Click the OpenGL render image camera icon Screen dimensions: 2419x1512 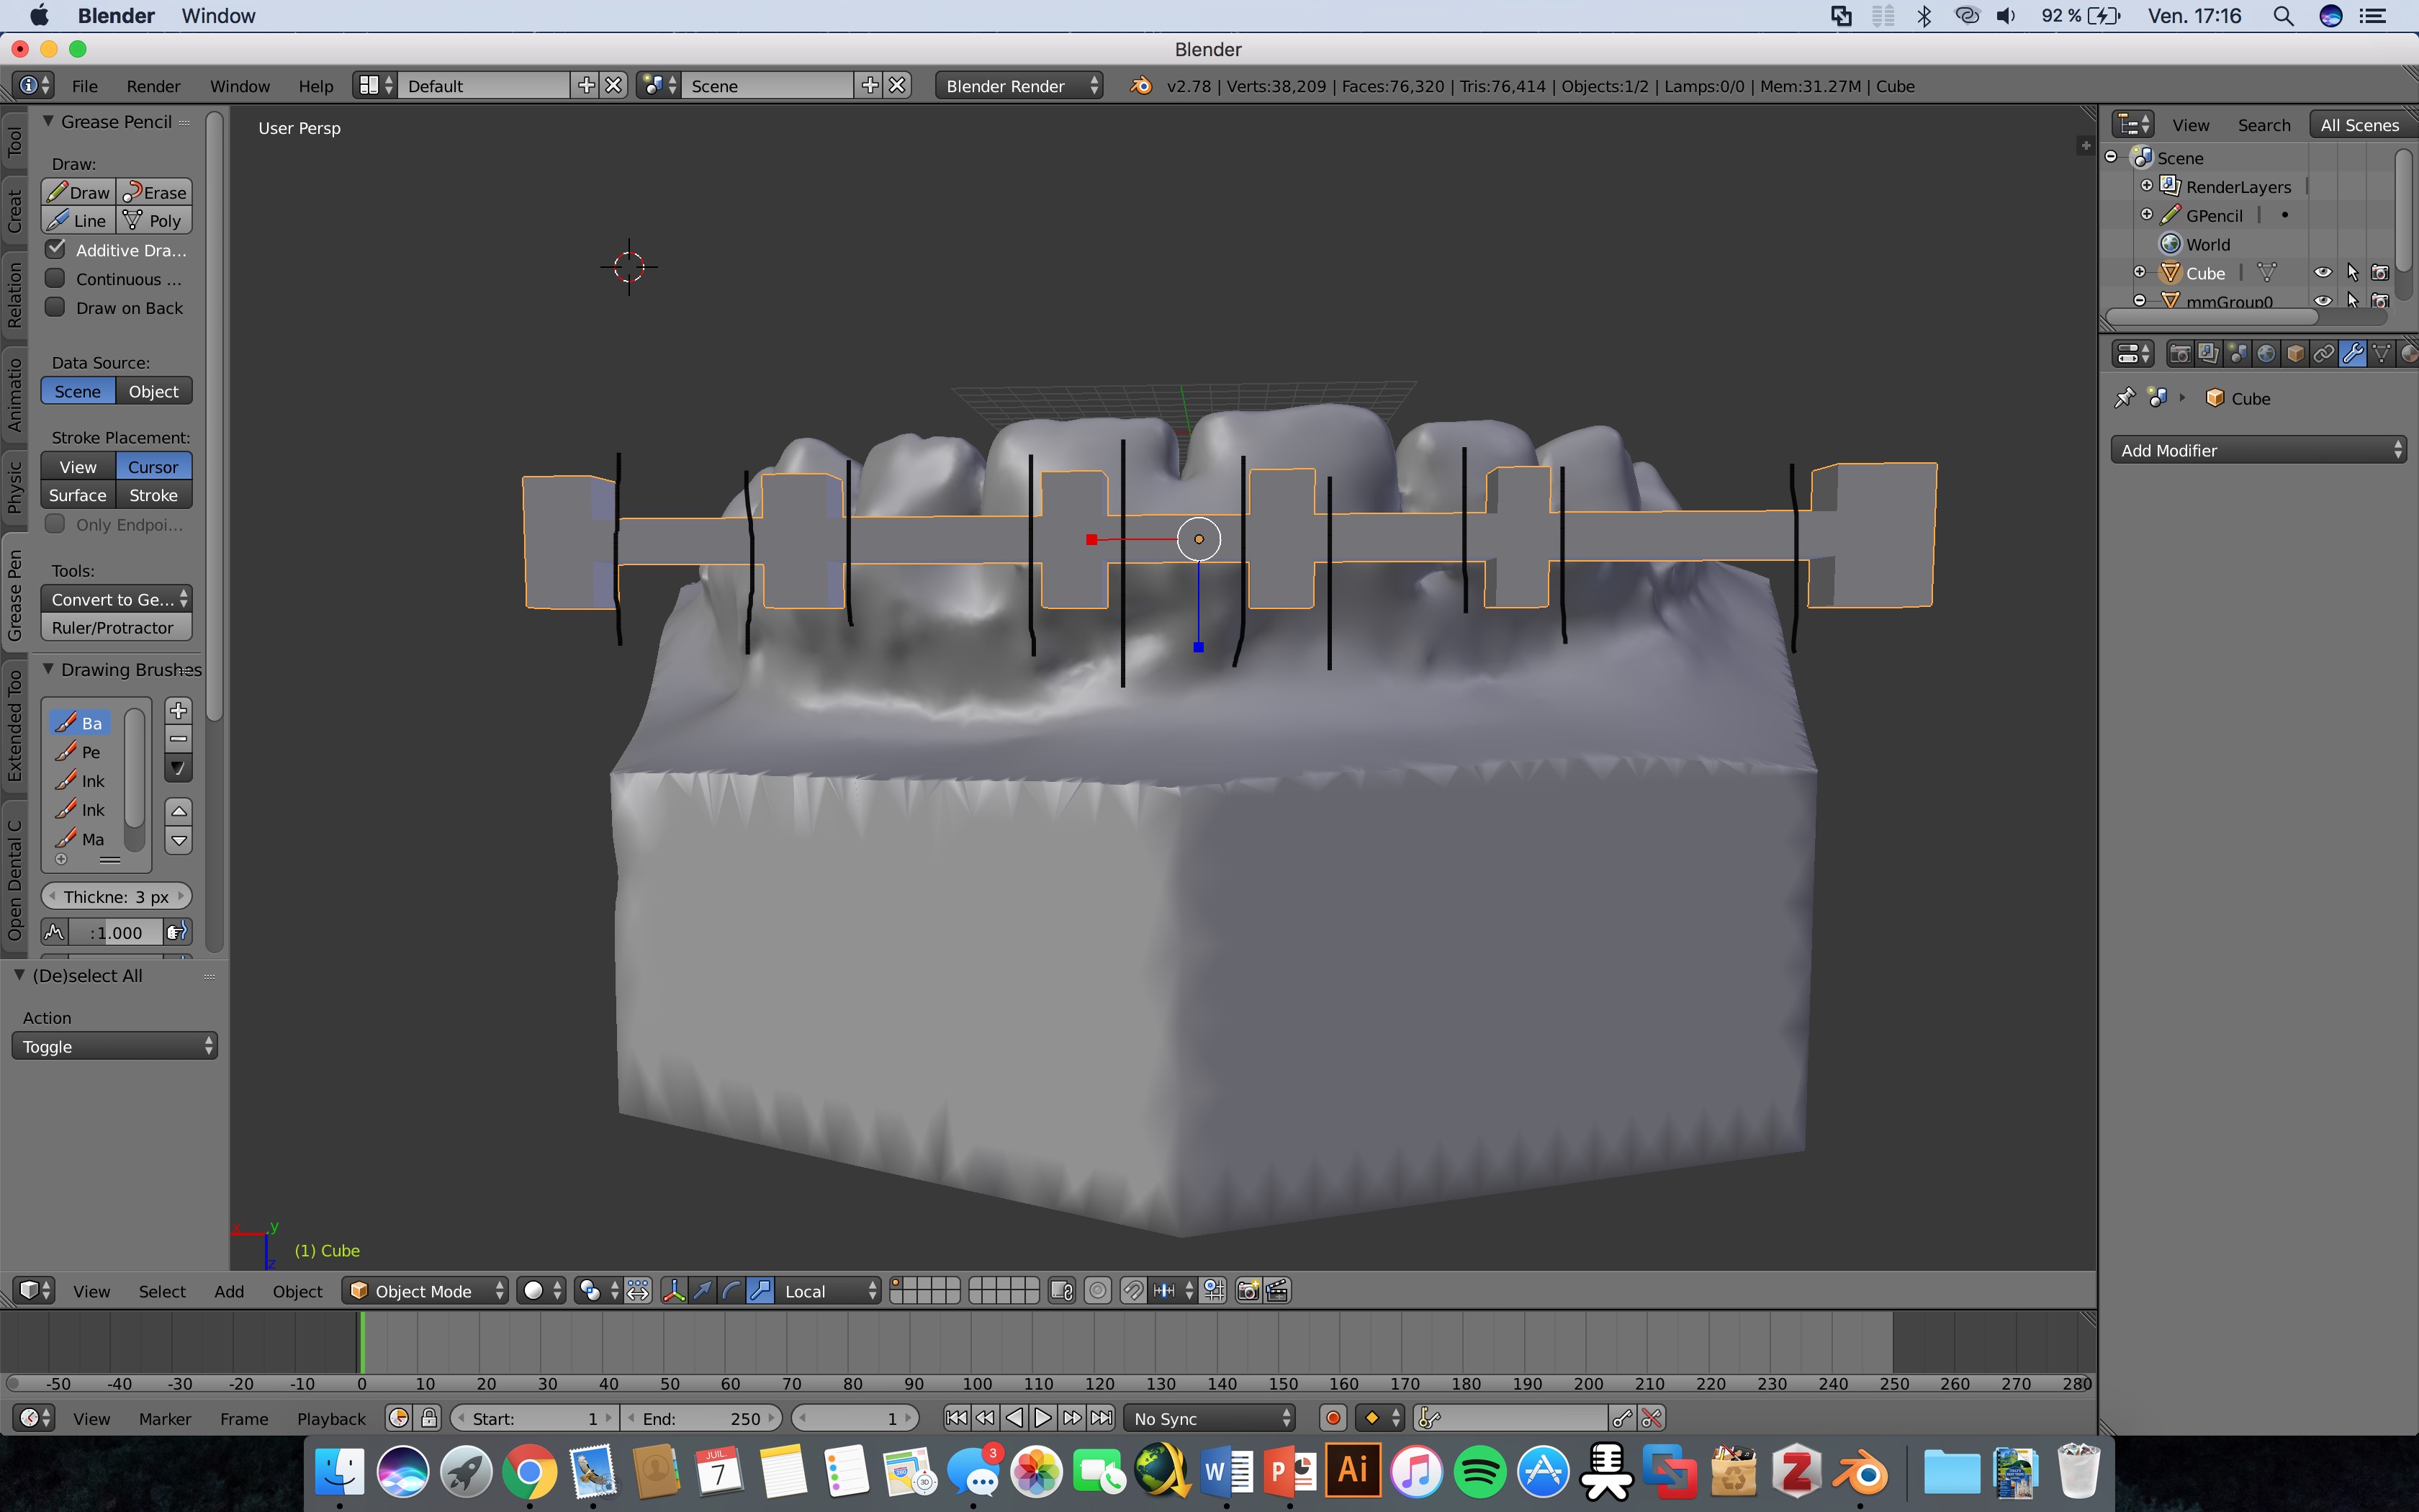[1248, 1291]
